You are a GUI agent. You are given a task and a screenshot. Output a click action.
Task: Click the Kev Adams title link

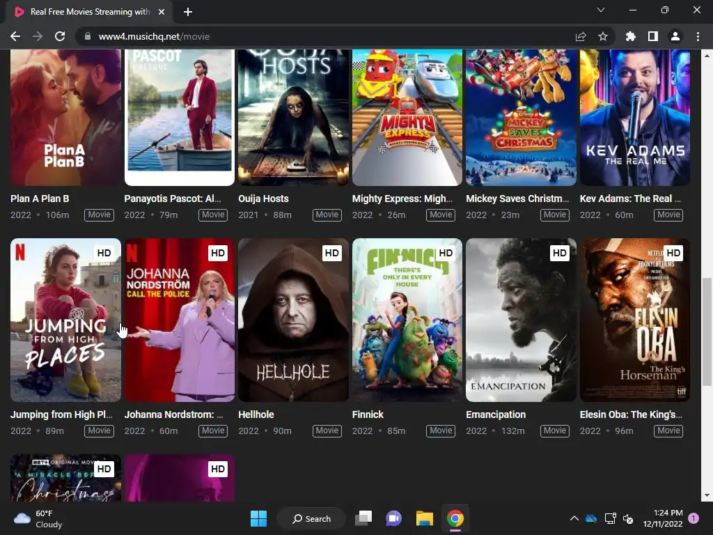(x=630, y=199)
